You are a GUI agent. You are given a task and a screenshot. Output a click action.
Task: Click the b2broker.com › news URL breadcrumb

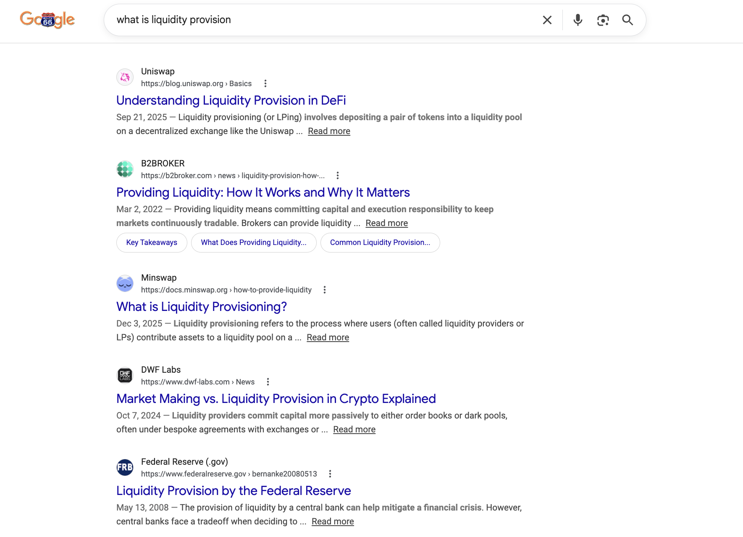point(233,176)
